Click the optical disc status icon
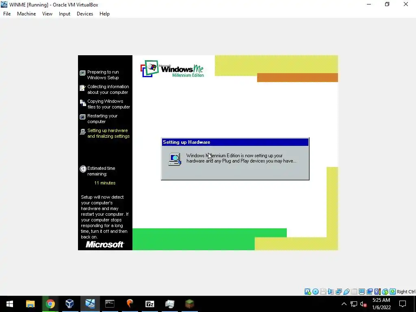This screenshot has height=312, width=416. [x=315, y=292]
